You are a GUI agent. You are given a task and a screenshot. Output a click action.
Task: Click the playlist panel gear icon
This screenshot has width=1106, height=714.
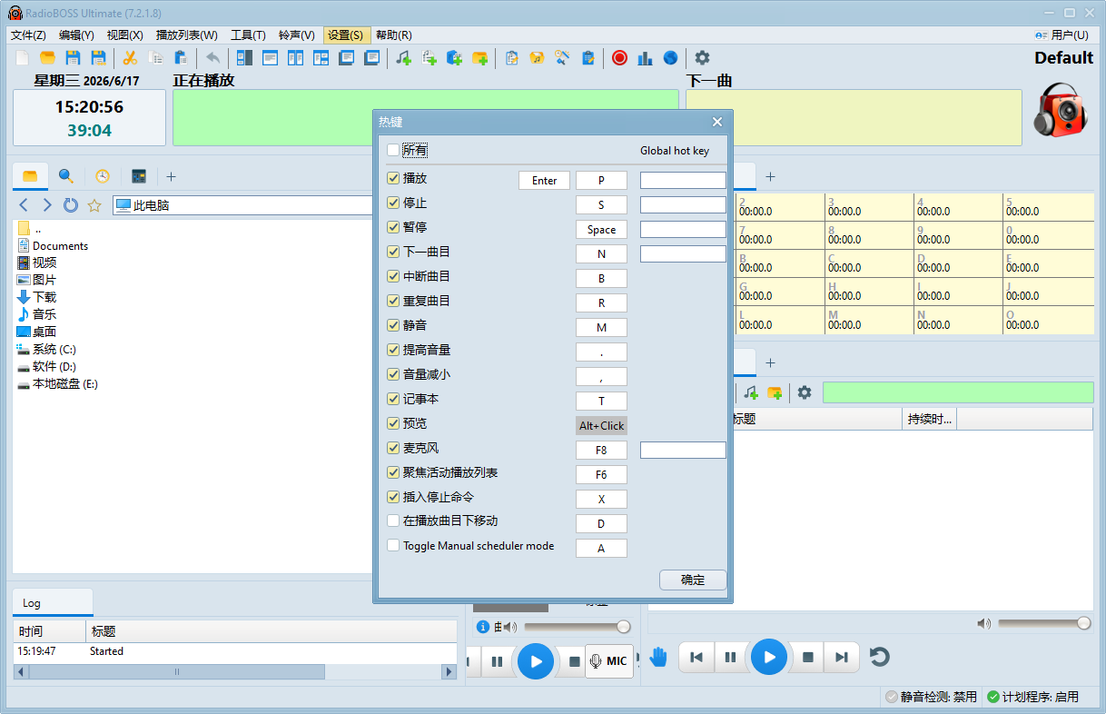pyautogui.click(x=805, y=392)
